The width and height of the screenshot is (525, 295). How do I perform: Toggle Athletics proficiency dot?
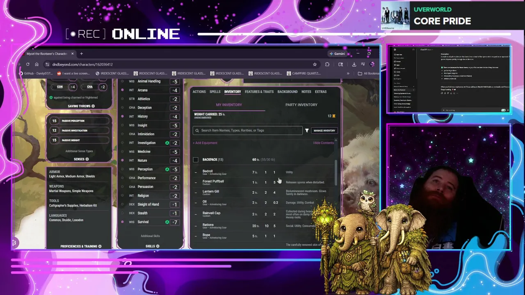122,99
